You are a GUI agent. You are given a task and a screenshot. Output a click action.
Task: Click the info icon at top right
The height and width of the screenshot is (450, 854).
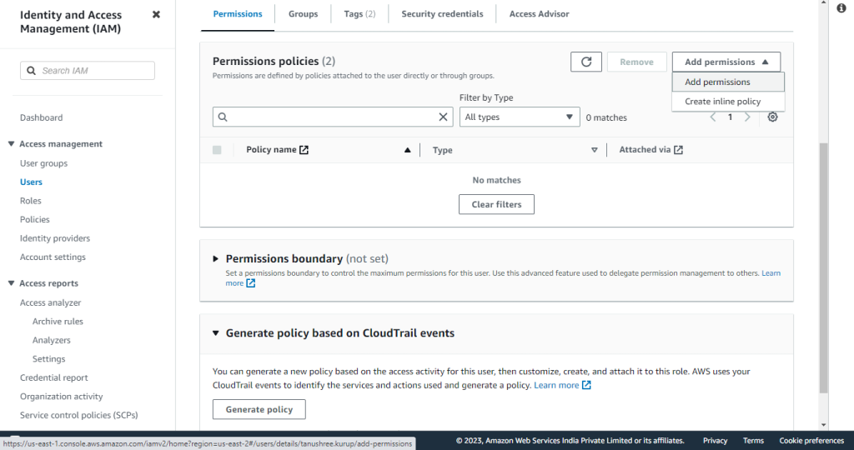pyautogui.click(x=841, y=7)
